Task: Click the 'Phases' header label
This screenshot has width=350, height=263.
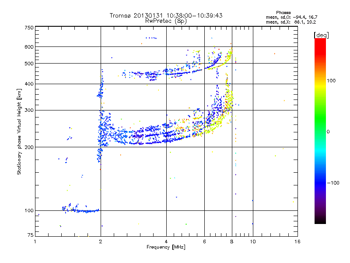Action: [x=283, y=13]
